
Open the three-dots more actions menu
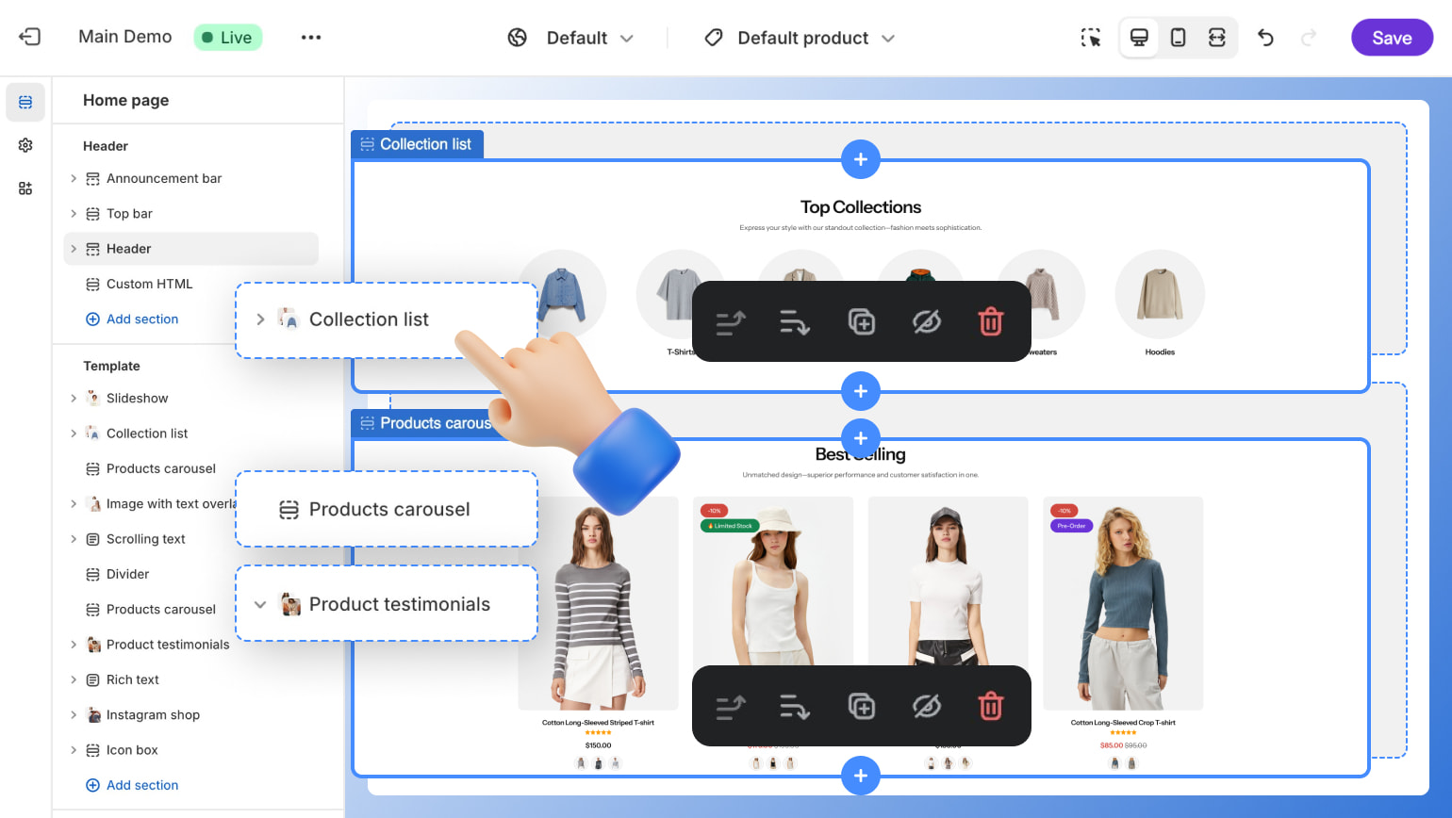click(x=311, y=38)
